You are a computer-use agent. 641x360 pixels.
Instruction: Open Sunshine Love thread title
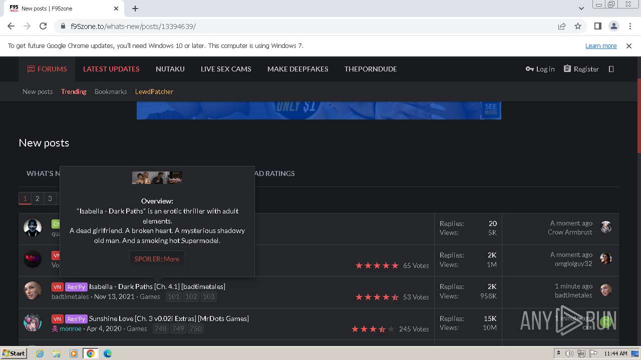(169, 318)
